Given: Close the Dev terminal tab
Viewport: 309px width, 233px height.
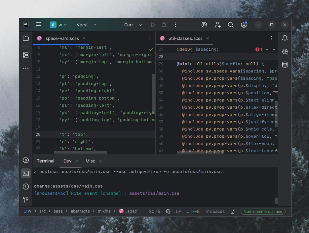Looking at the screenshot, I should point(77,161).
